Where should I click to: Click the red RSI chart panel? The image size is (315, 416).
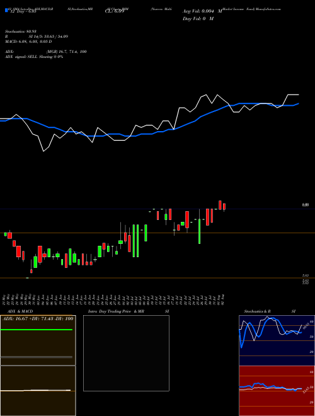point(277,391)
